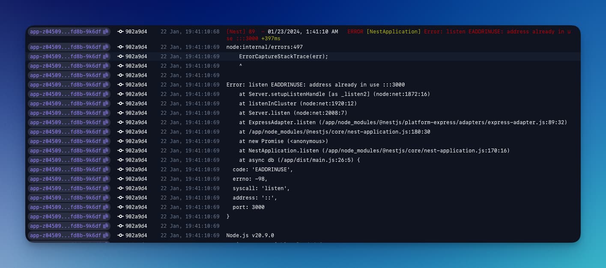Select pod badge on errno: -98 row

(69, 179)
